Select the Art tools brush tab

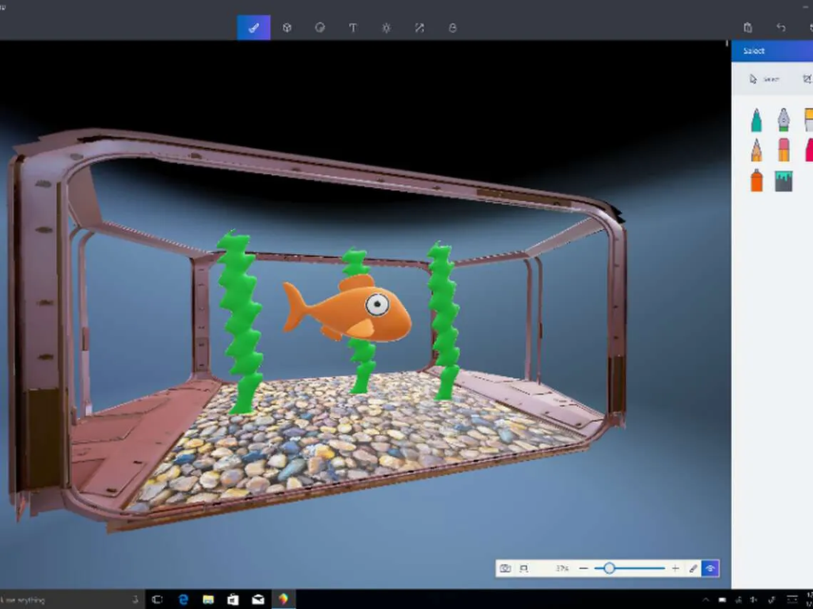point(253,28)
